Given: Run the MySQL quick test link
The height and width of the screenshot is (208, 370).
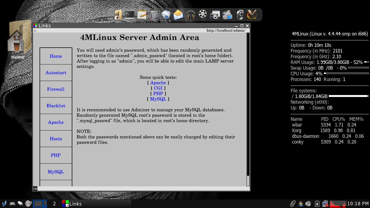Looking at the screenshot, I should pyautogui.click(x=158, y=99).
